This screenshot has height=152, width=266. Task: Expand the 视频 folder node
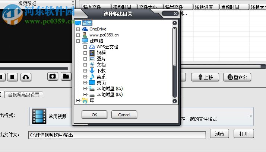click(x=85, y=53)
